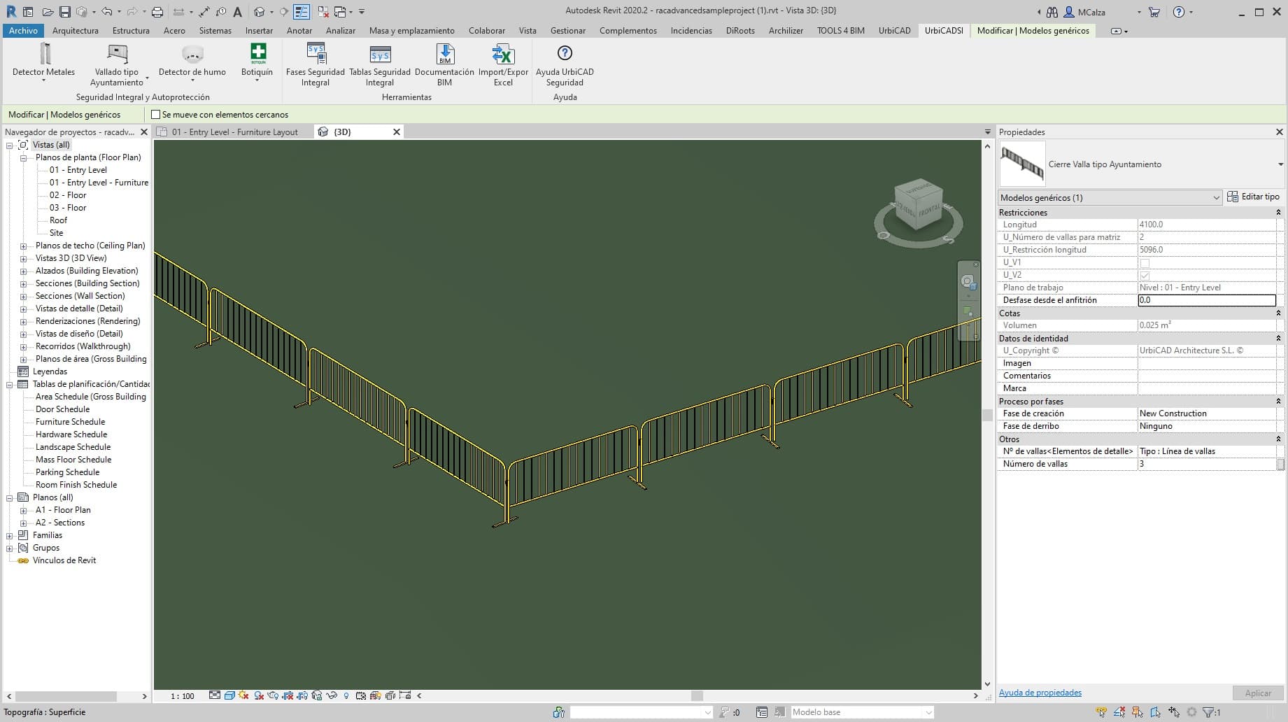Click the 3D view horizontal scrollbar thumb

(697, 695)
